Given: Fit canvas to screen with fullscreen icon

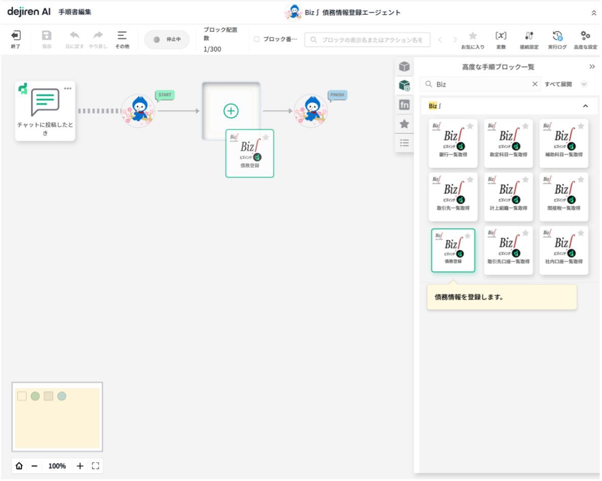Looking at the screenshot, I should tap(96, 466).
